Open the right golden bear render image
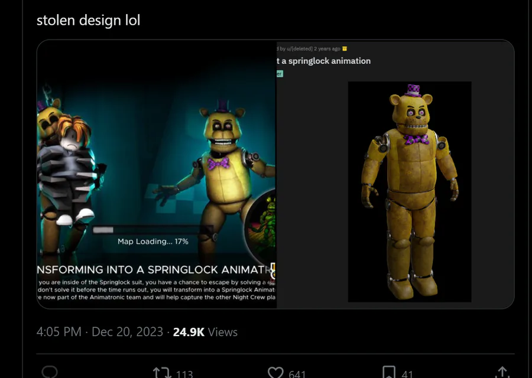This screenshot has width=532, height=378. tap(410, 191)
